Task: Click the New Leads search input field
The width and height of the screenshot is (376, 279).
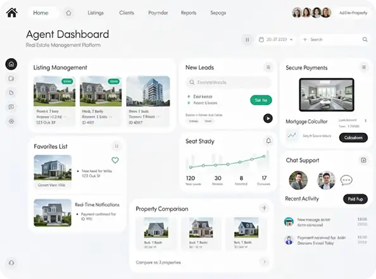Action: pyautogui.click(x=229, y=82)
